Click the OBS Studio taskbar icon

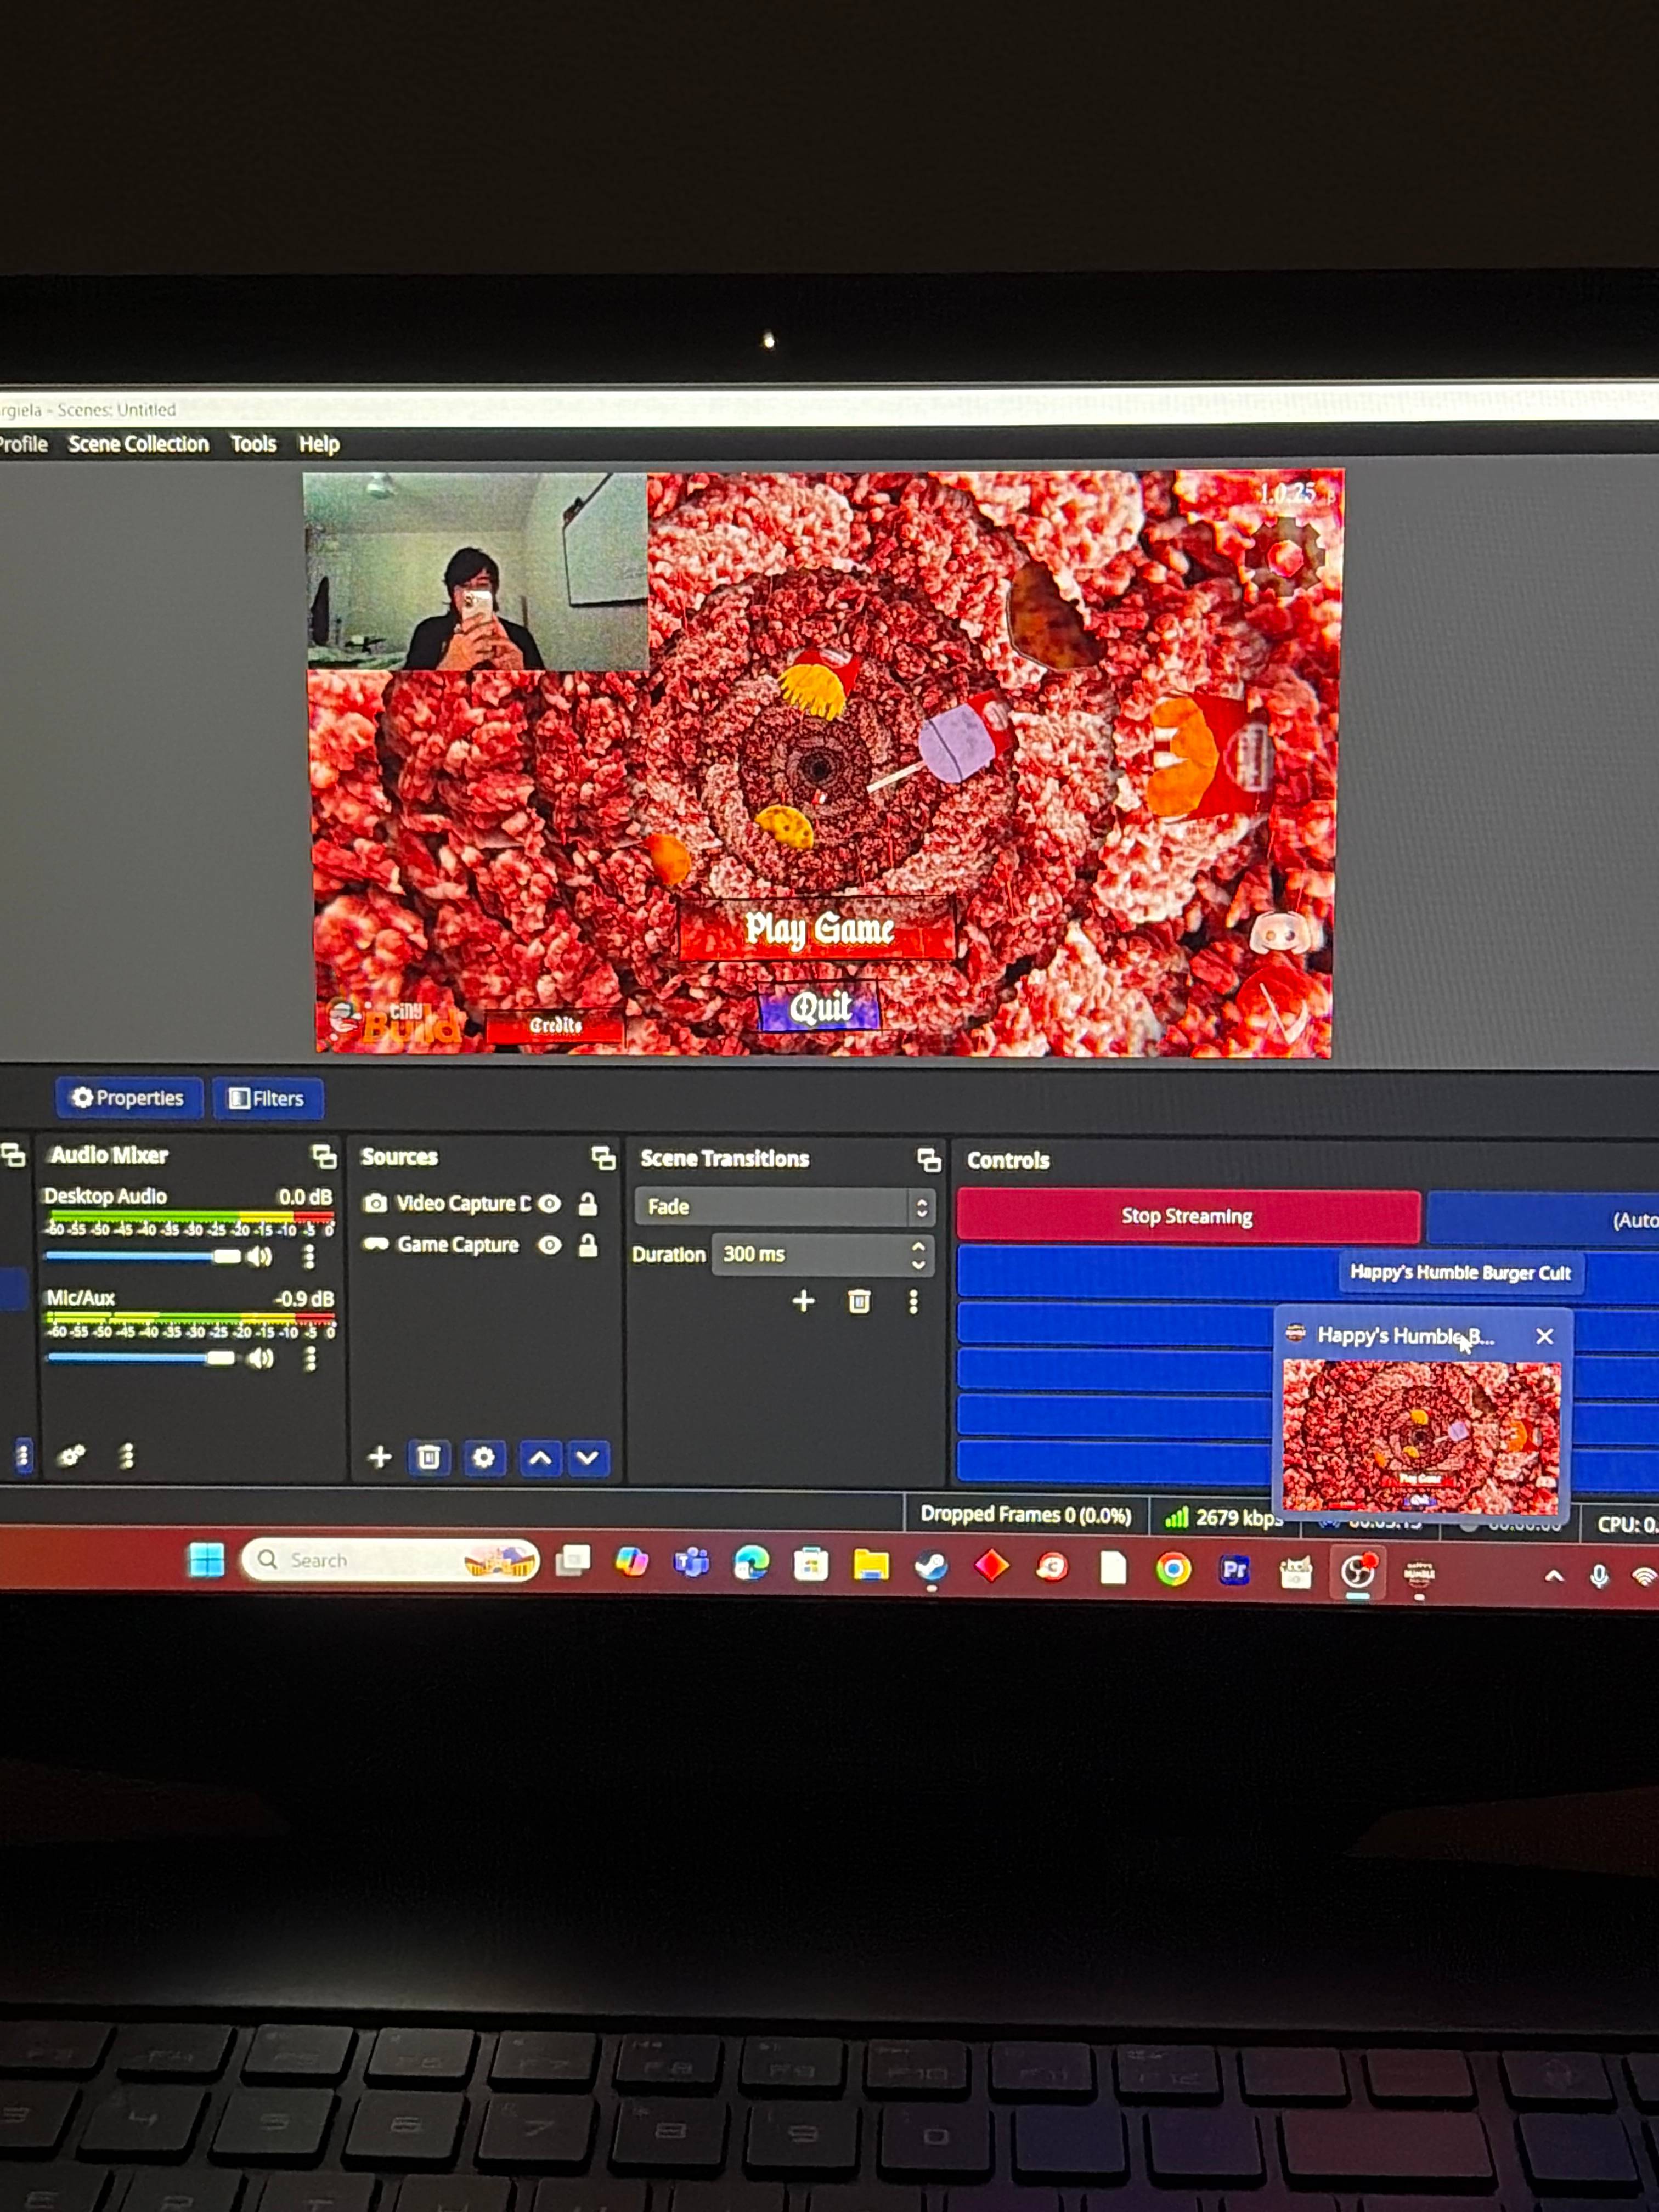click(1358, 1572)
